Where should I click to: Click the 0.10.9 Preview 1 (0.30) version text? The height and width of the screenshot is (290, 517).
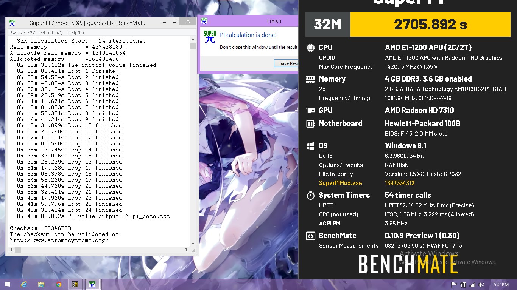pos(422,236)
